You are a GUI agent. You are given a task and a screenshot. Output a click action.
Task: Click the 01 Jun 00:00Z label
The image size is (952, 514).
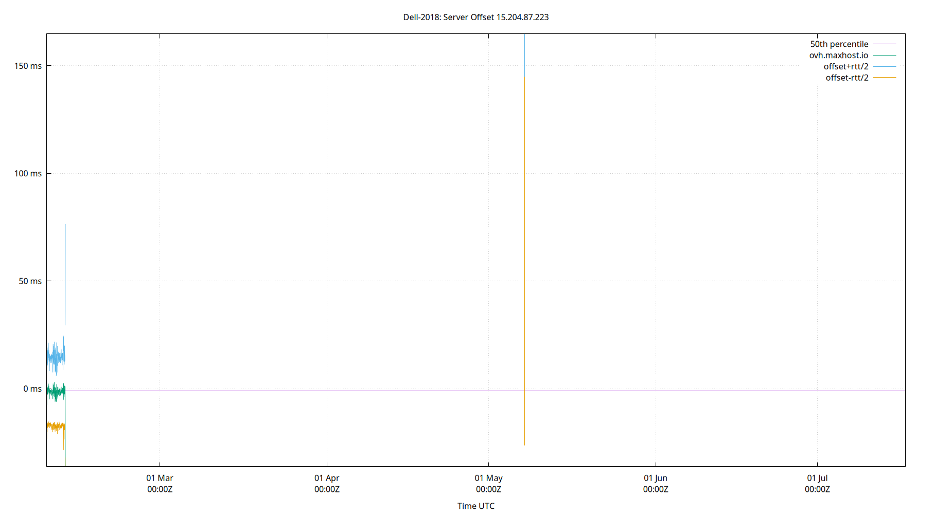pyautogui.click(x=656, y=484)
